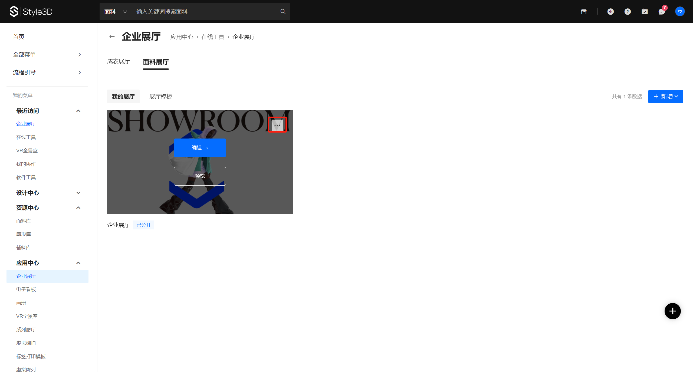Click the blue 编辑 button
Screen dimensions: 693x372
coord(200,148)
